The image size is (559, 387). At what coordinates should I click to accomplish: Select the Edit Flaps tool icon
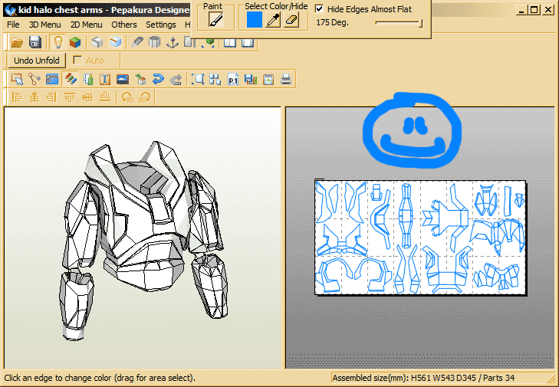pos(52,79)
